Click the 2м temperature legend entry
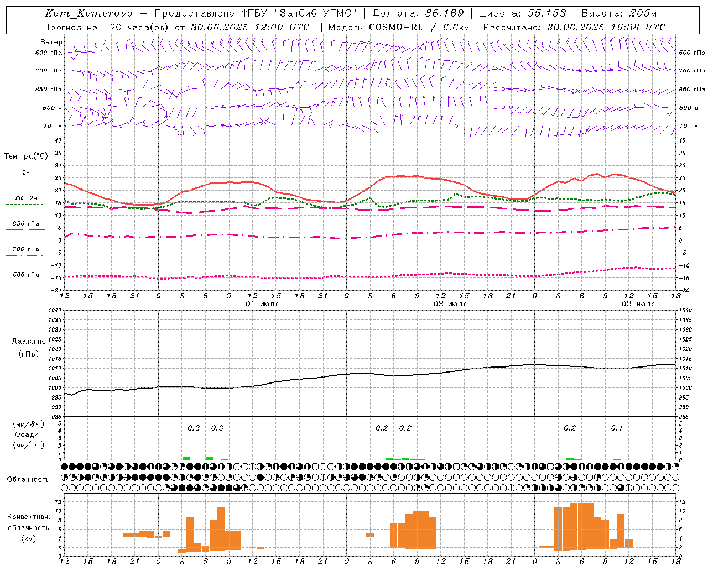 (x=26, y=173)
